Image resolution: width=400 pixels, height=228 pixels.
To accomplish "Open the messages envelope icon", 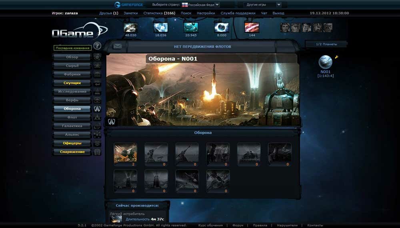I will (x=117, y=46).
